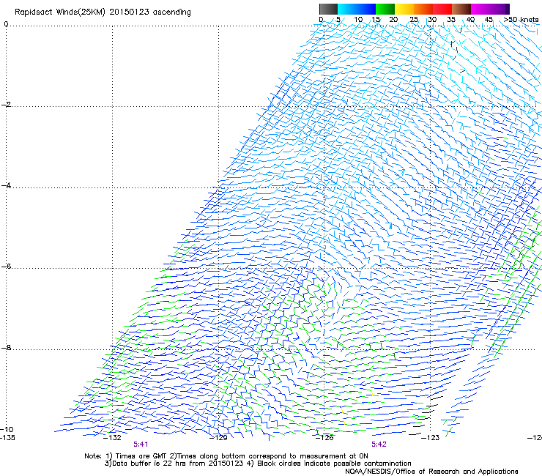
Task: Click the purple time stamp '5:42'
Action: click(379, 445)
